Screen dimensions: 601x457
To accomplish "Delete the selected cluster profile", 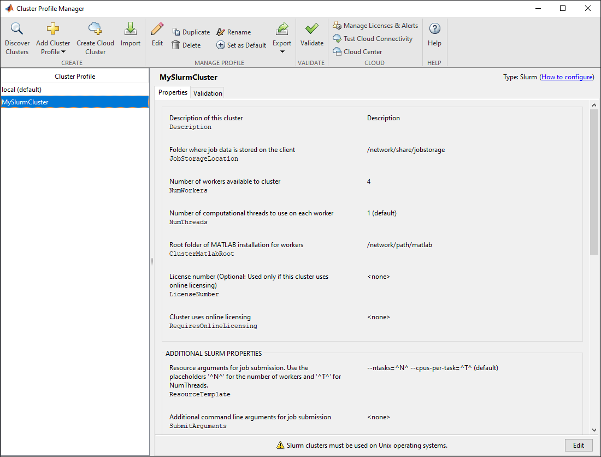I will pyautogui.click(x=186, y=45).
